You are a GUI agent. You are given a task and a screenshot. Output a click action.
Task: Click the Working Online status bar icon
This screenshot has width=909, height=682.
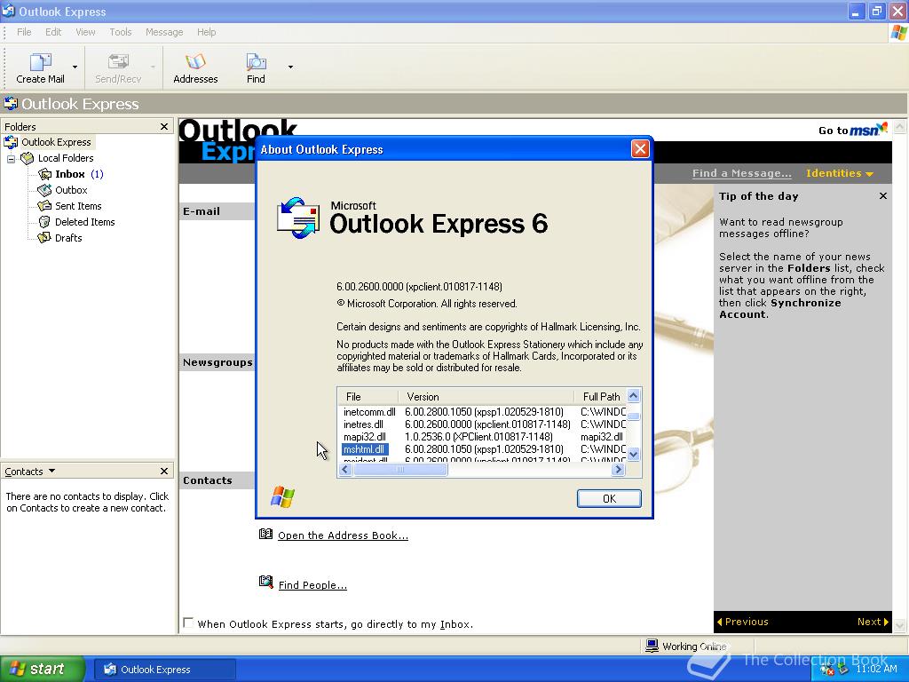tap(652, 646)
